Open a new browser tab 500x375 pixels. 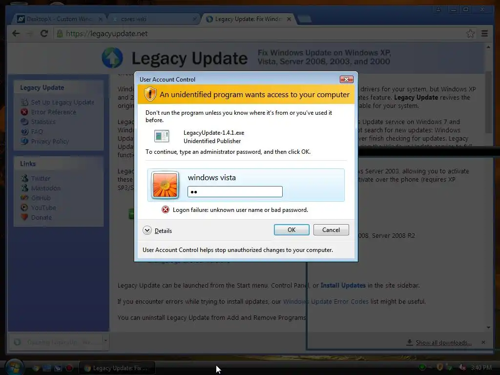coord(305,19)
